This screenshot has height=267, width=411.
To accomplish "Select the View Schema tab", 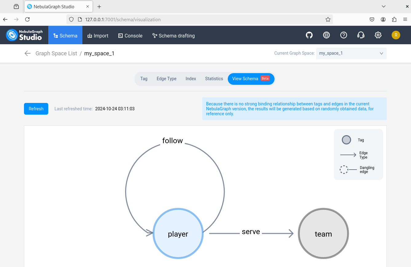I will click(x=251, y=79).
